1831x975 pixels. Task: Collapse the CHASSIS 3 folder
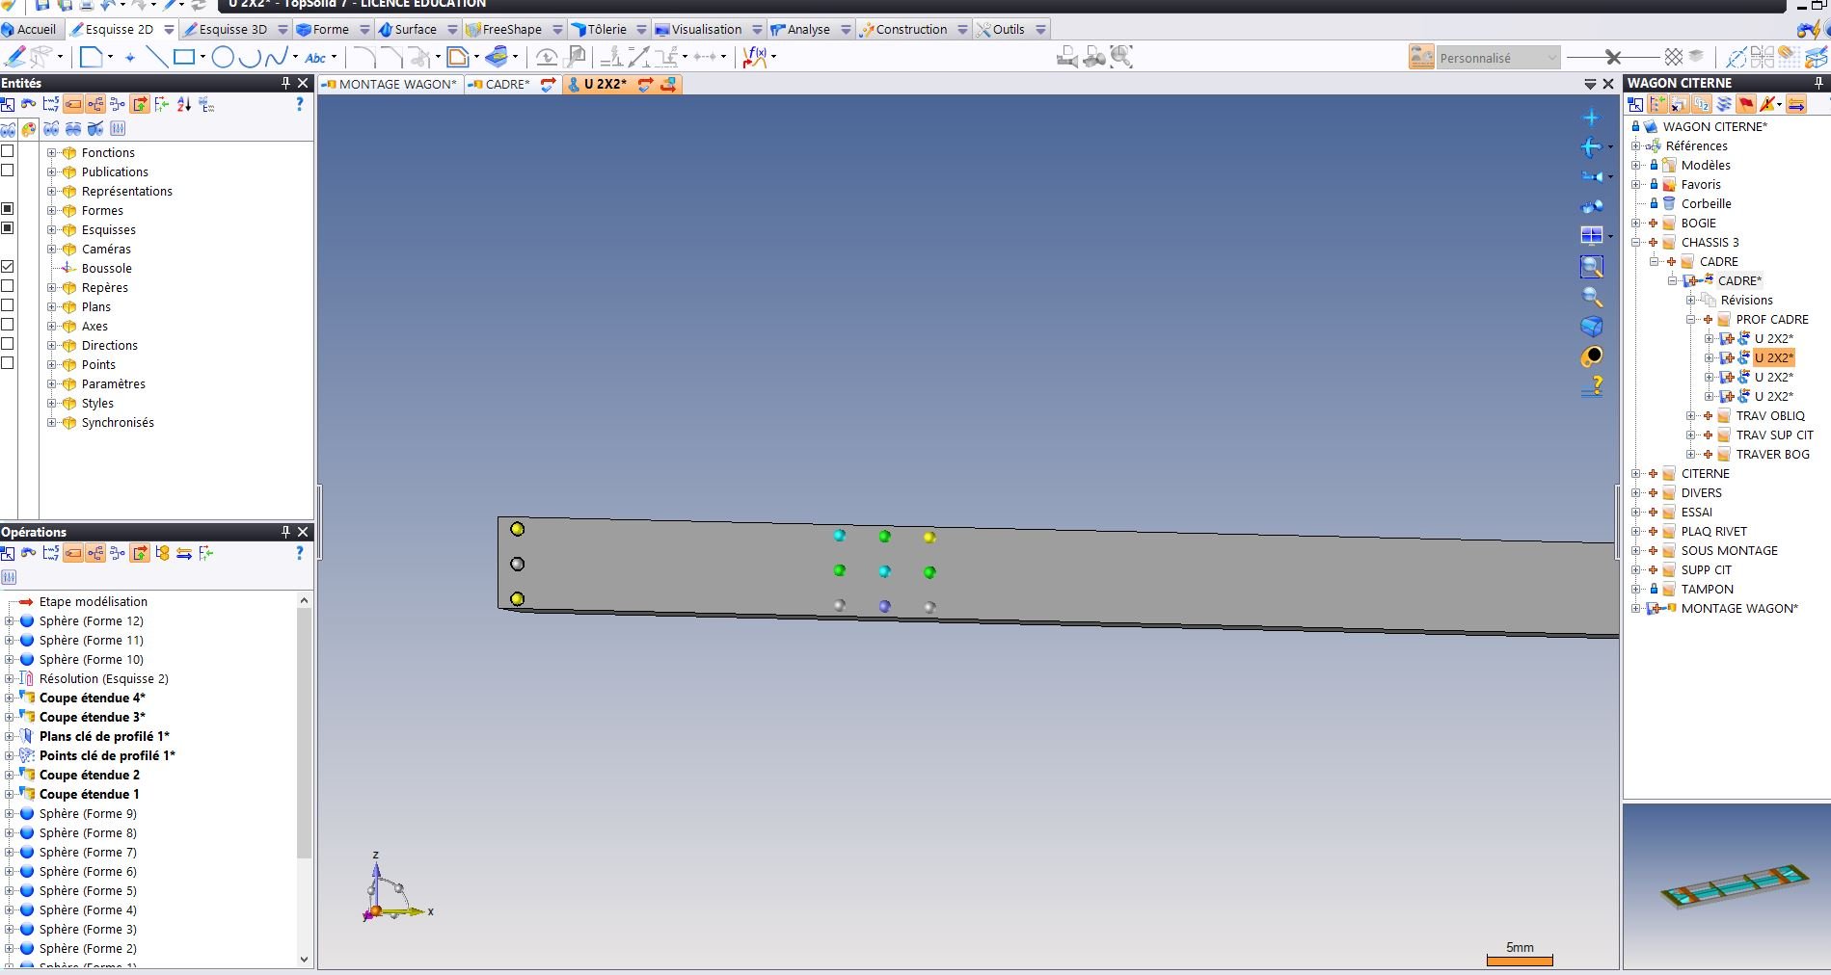(1636, 242)
